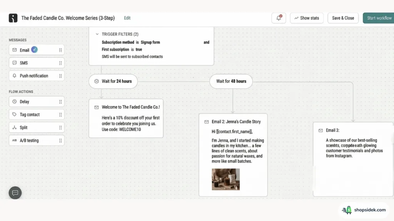Grab the drag handle on the Email block
Image resolution: width=394 pixels, height=221 pixels.
point(60,49)
